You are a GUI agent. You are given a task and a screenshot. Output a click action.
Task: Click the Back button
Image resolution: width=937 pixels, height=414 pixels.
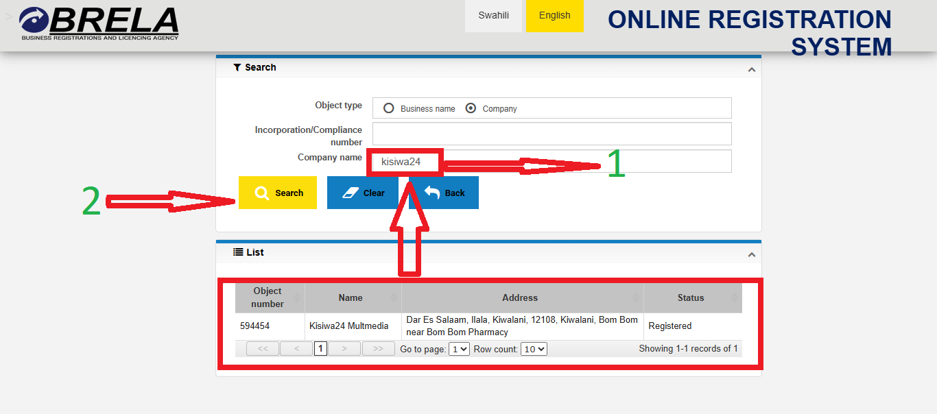point(444,193)
